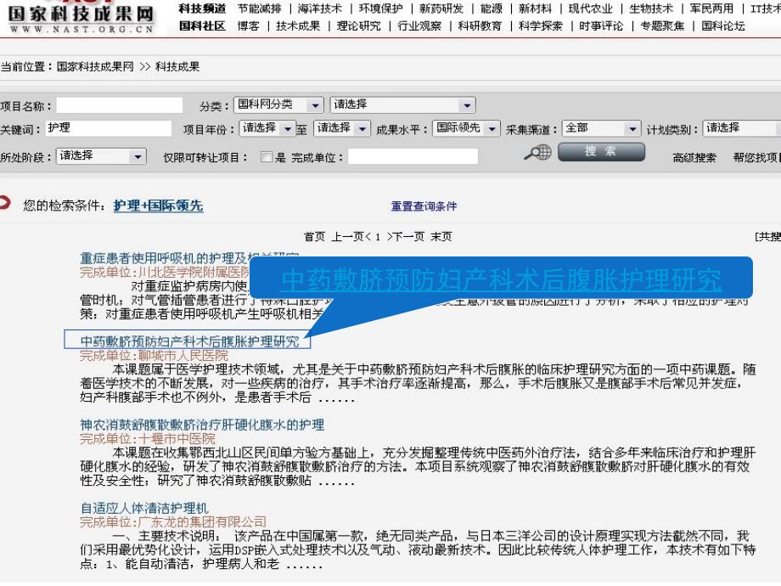This screenshot has width=781, height=586.
Task: Open the 理论研究 section
Action: 358,26
